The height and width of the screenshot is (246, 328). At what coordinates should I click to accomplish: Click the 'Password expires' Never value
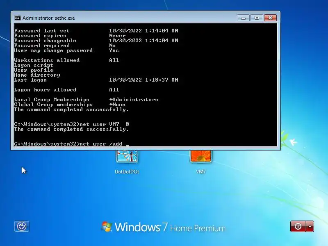pos(117,36)
